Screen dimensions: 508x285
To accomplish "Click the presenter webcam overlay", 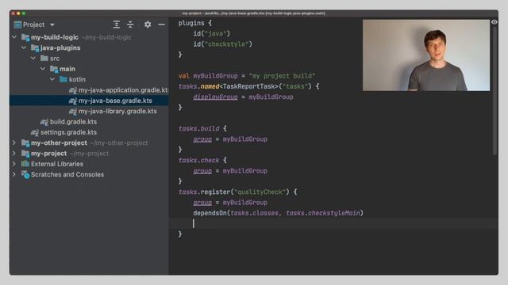I will click(426, 55).
